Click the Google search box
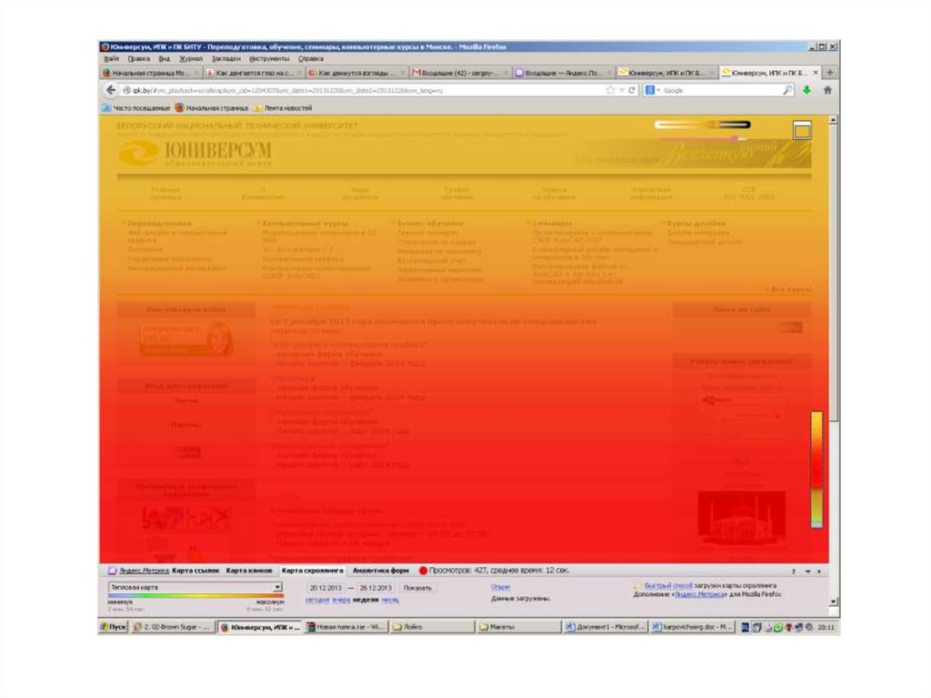 [x=721, y=90]
